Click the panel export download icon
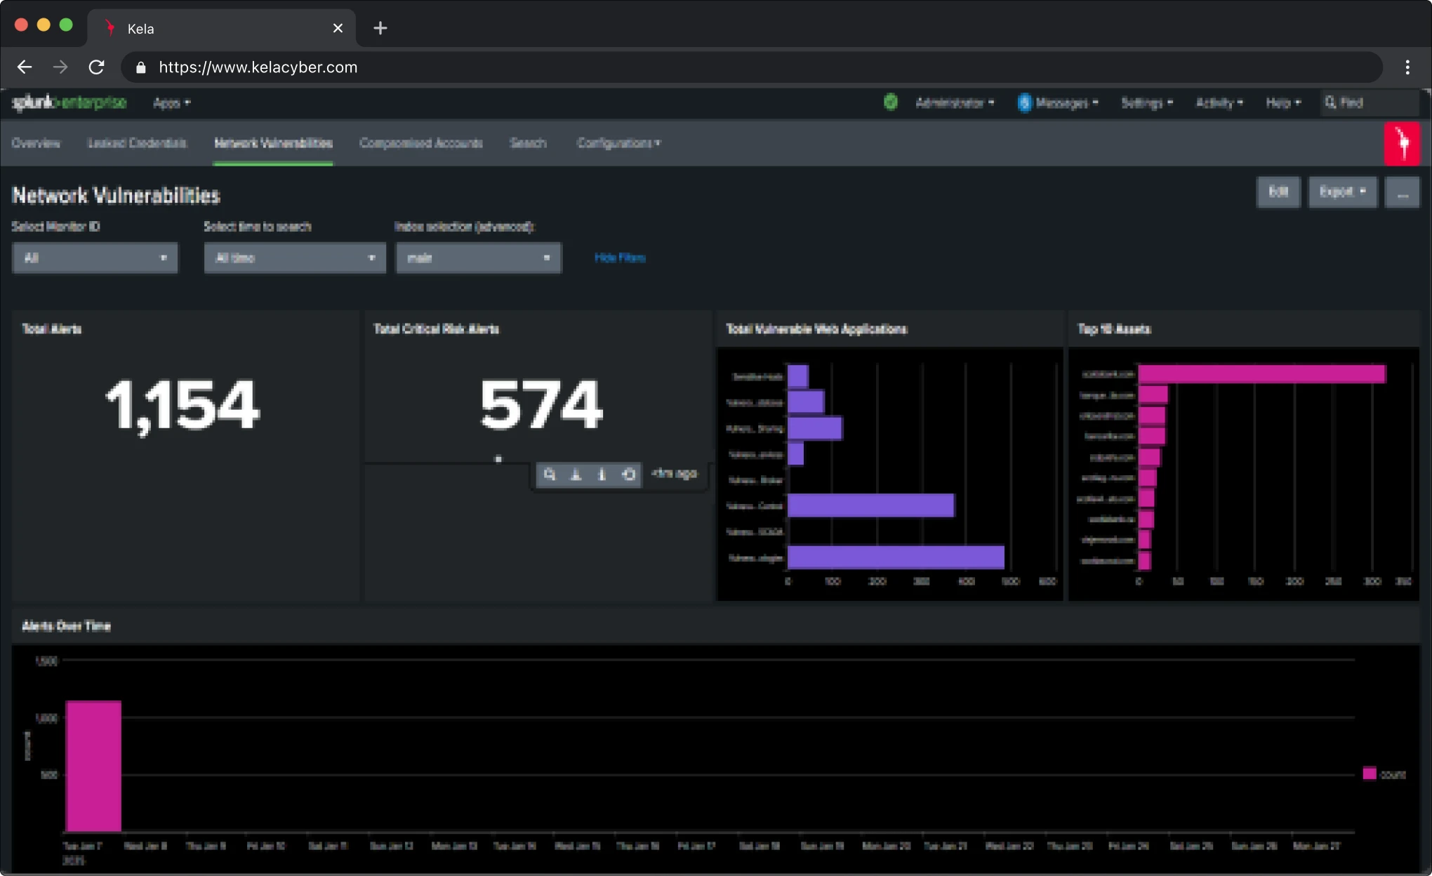The image size is (1432, 876). point(576,474)
